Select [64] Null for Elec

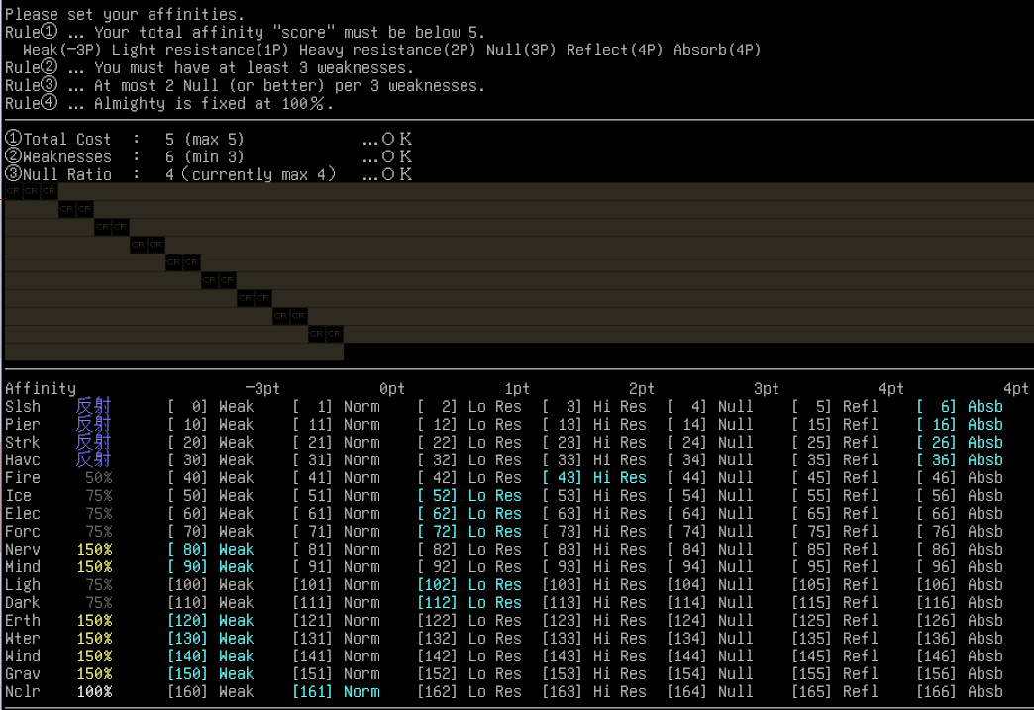pyautogui.click(x=709, y=514)
